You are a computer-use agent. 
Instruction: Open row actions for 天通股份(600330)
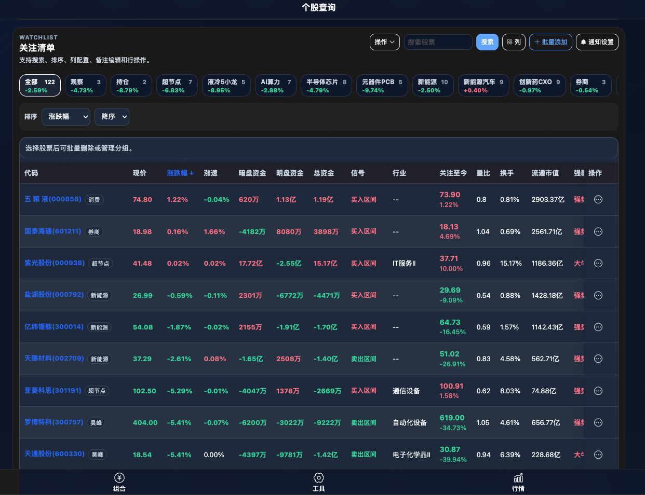(598, 455)
